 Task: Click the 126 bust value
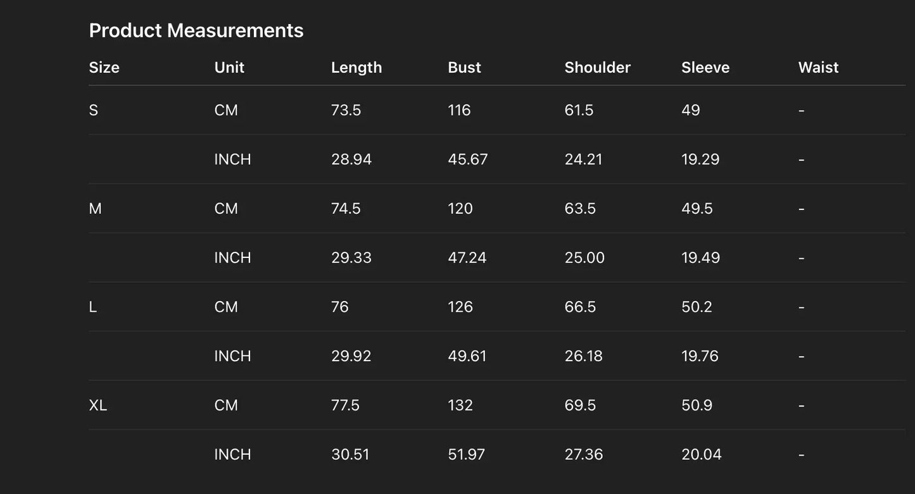(x=460, y=307)
